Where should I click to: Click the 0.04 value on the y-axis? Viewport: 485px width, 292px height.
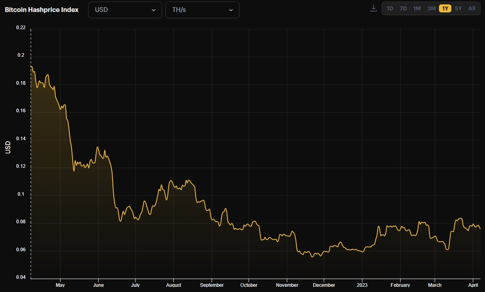tap(21, 277)
